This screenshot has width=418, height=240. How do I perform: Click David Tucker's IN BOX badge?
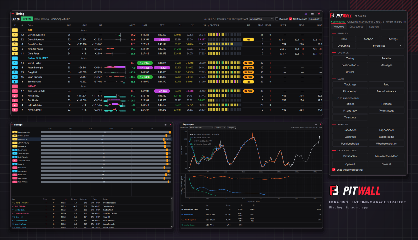point(248,63)
